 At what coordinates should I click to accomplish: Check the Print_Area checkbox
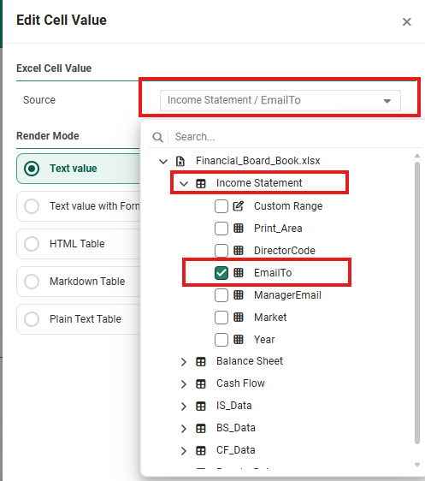[x=221, y=229]
